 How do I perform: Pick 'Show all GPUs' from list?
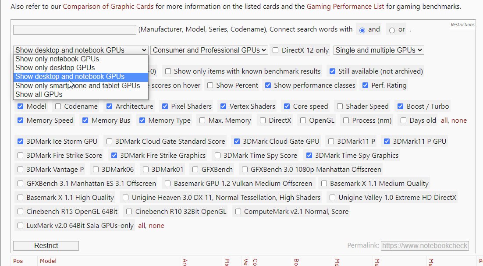coord(39,94)
